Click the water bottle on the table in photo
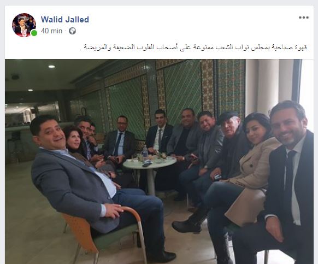 pyautogui.click(x=145, y=152)
